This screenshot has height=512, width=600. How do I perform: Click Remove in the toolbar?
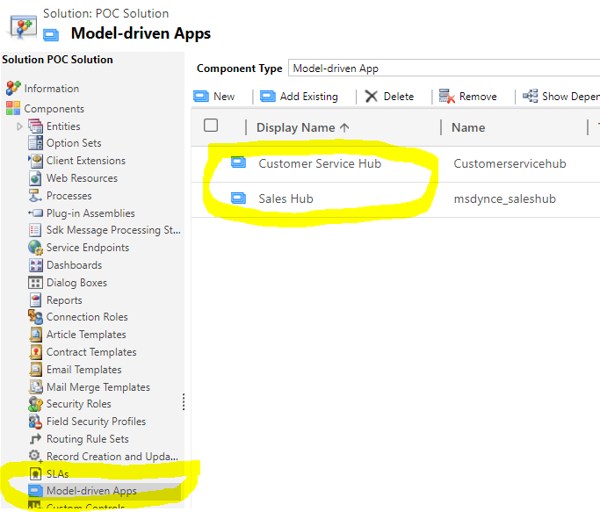(x=467, y=97)
